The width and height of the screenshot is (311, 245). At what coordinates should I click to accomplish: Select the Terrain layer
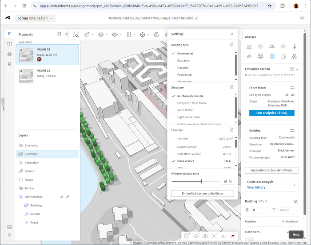tap(47, 188)
